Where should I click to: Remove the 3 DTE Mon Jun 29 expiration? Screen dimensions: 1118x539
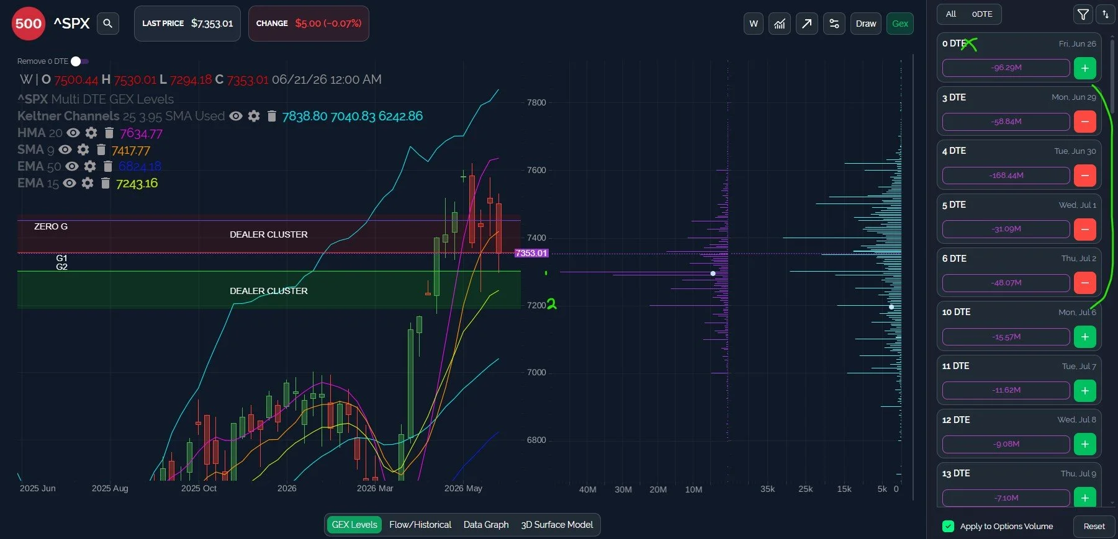pos(1084,122)
